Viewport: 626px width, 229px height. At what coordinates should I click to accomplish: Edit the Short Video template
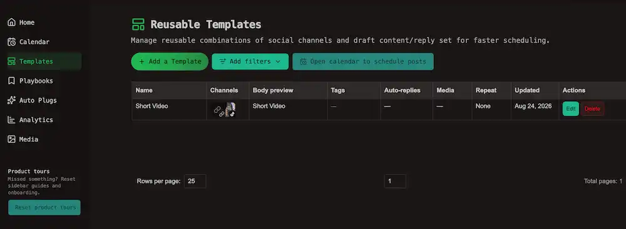571,109
